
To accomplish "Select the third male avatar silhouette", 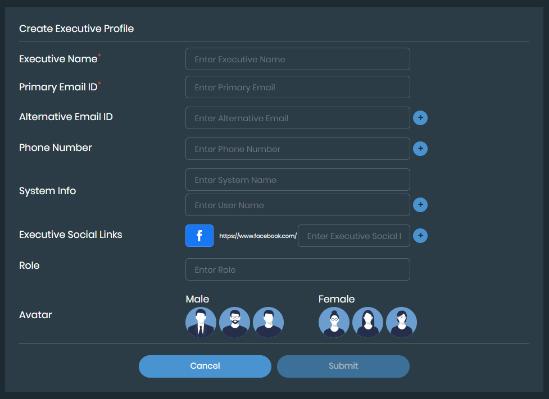I will [268, 322].
